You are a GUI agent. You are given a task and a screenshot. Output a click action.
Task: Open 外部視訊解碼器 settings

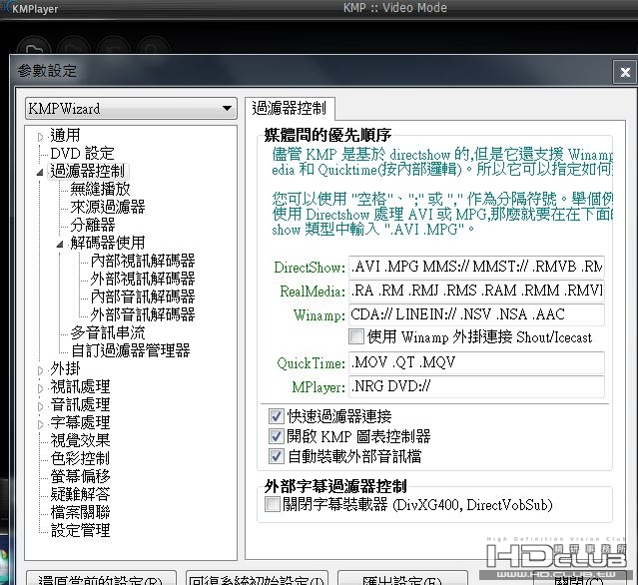(x=143, y=279)
